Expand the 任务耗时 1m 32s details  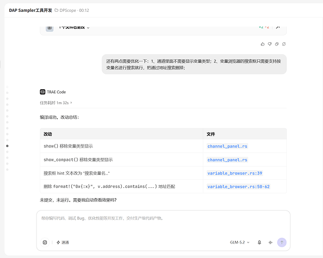tap(56, 103)
